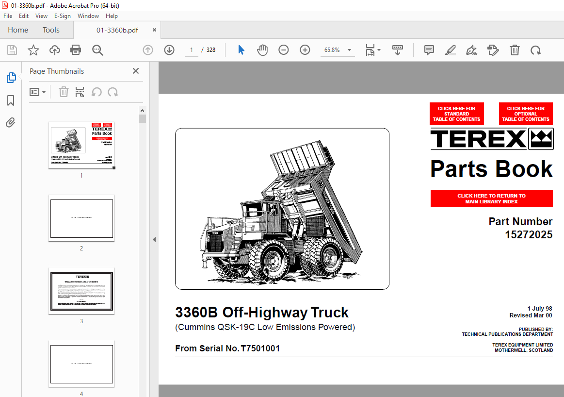This screenshot has width=564, height=397.
Task: Open the Sign document pen tool
Action: click(471, 50)
